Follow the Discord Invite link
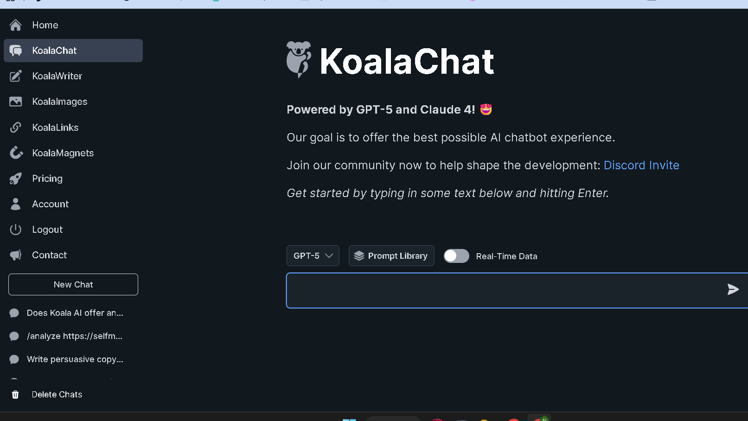 (x=641, y=165)
